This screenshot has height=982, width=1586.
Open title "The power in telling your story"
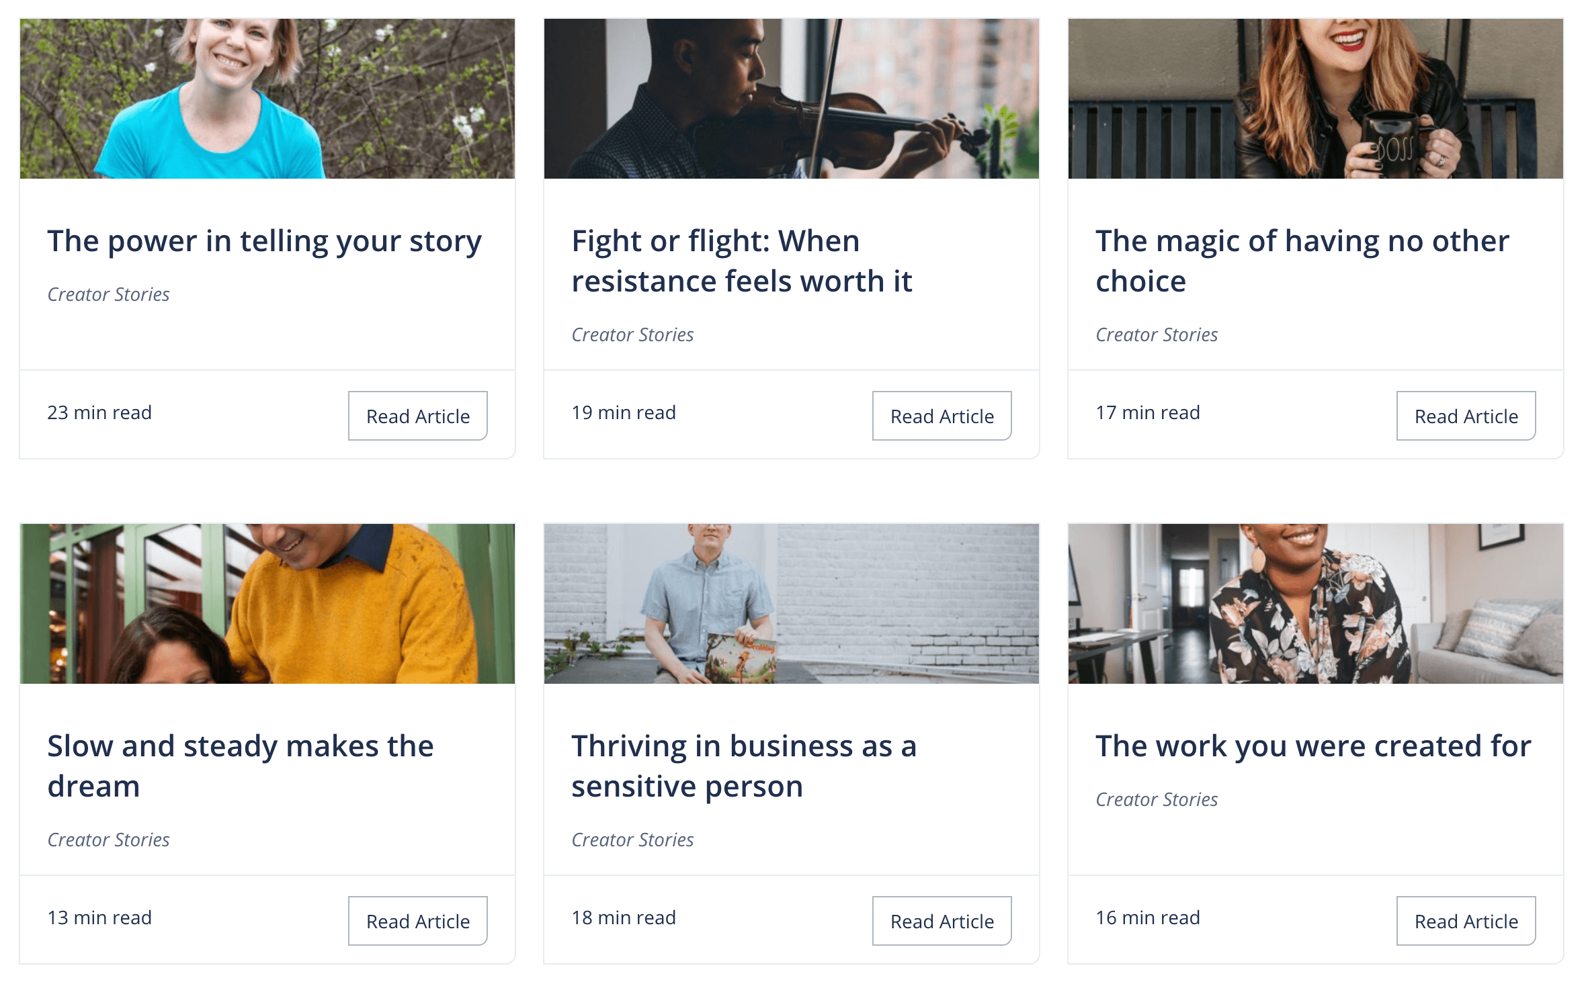tap(264, 241)
